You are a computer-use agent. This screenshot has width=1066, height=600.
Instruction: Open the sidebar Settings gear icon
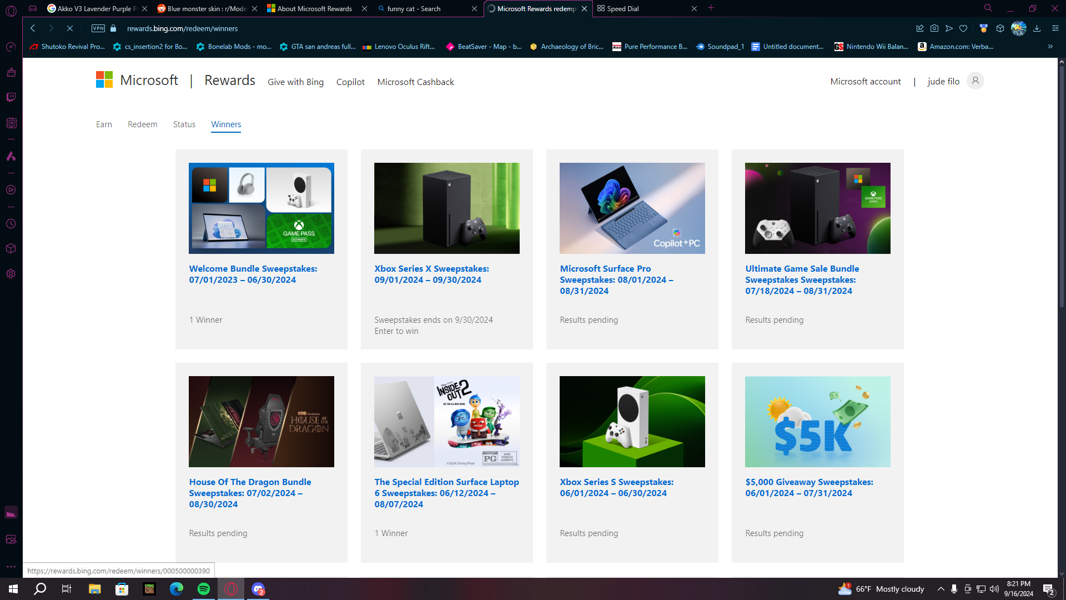[11, 274]
